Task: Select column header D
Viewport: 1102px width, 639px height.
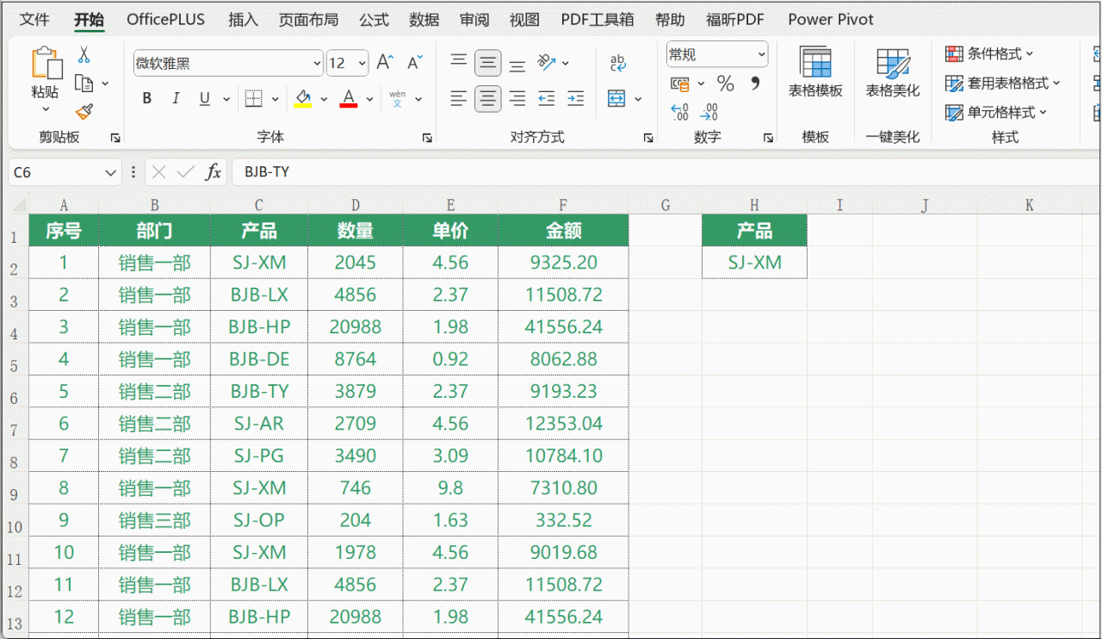Action: coord(355,205)
